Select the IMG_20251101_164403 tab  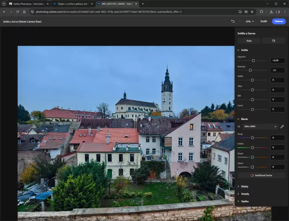click(x=117, y=4)
